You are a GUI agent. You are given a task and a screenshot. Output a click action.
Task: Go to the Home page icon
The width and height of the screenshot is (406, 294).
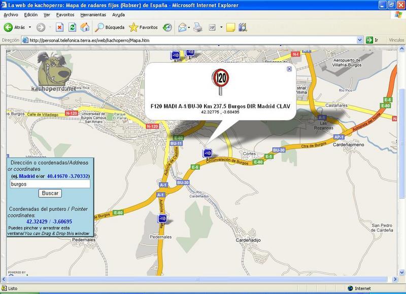(85, 27)
